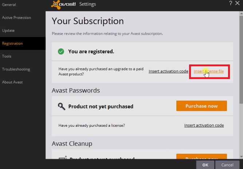Image resolution: width=243 pixels, height=169 pixels.
Task: Open help with the question mark icon
Action: (231, 3)
